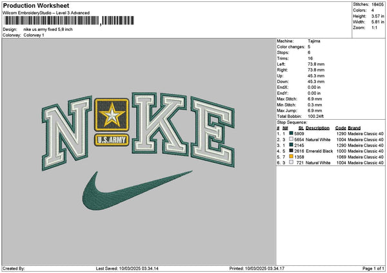
Task: Click the white swatch in row 5654
Action: (x=292, y=139)
